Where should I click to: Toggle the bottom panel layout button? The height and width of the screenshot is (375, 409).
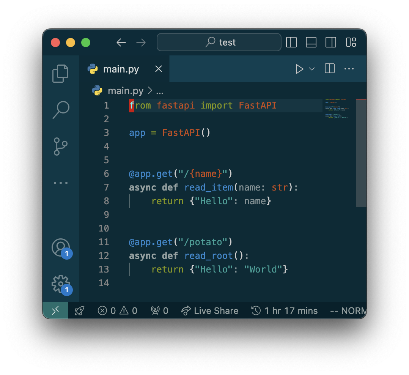pyautogui.click(x=311, y=42)
